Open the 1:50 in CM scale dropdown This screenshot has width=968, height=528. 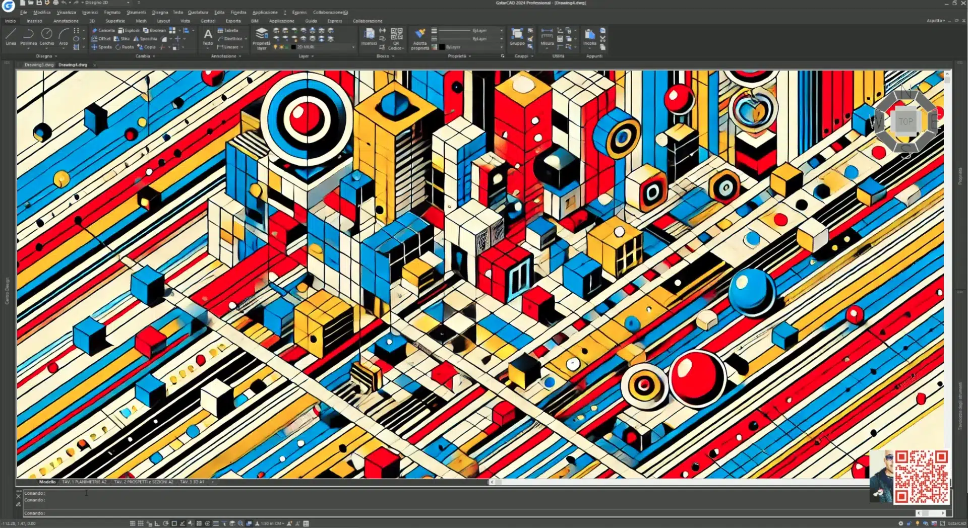click(x=273, y=523)
